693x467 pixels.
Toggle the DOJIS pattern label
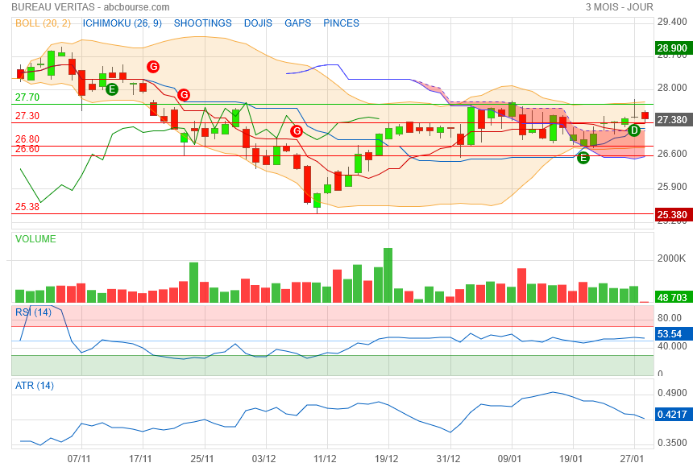point(258,23)
